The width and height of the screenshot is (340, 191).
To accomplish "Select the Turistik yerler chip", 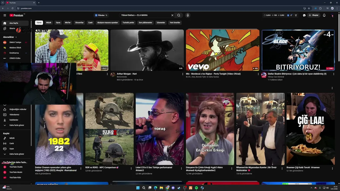I will (x=128, y=23).
